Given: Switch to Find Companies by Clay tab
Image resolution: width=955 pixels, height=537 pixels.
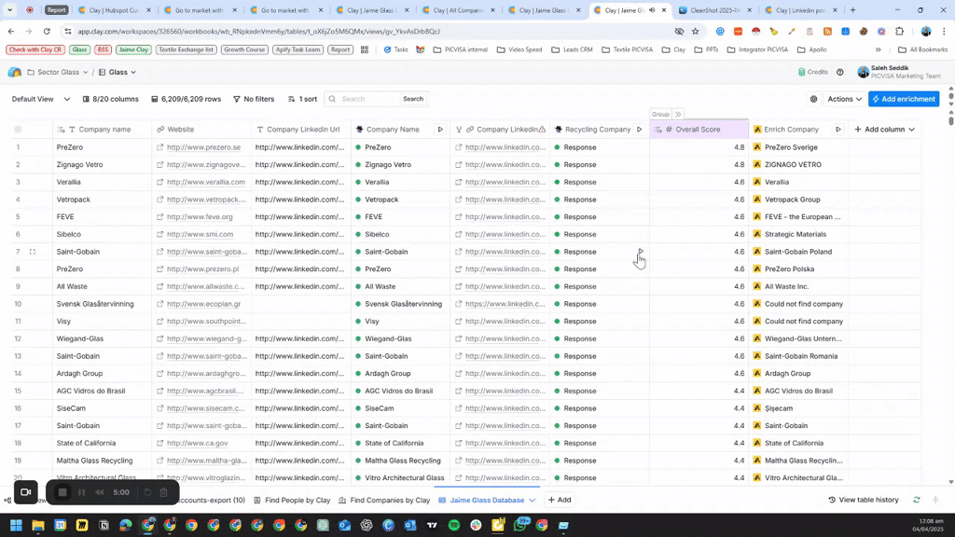Looking at the screenshot, I should point(384,500).
